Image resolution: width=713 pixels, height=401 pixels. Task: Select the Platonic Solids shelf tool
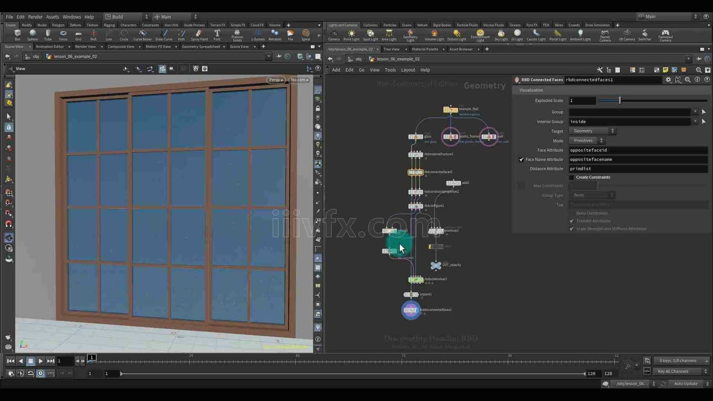[x=237, y=36]
